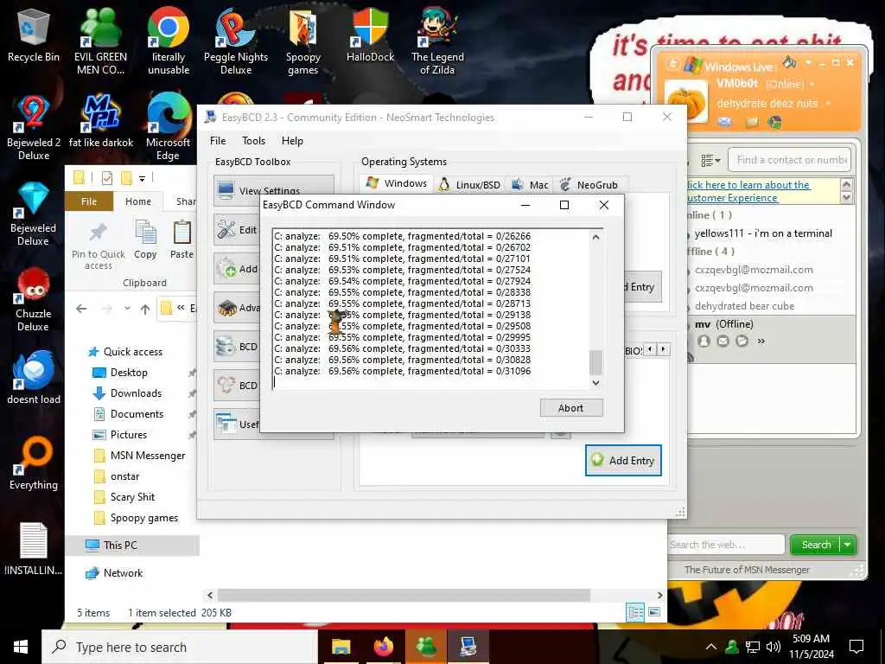Screen dimensions: 885x664
Task: Click the Messenger email inbox icon
Action: pyautogui.click(x=725, y=122)
